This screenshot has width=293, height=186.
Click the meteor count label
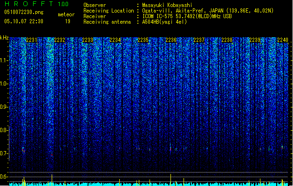[66, 14]
